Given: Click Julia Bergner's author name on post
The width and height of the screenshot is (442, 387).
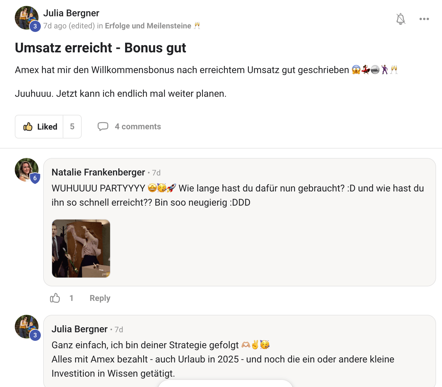Looking at the screenshot, I should click(x=71, y=13).
